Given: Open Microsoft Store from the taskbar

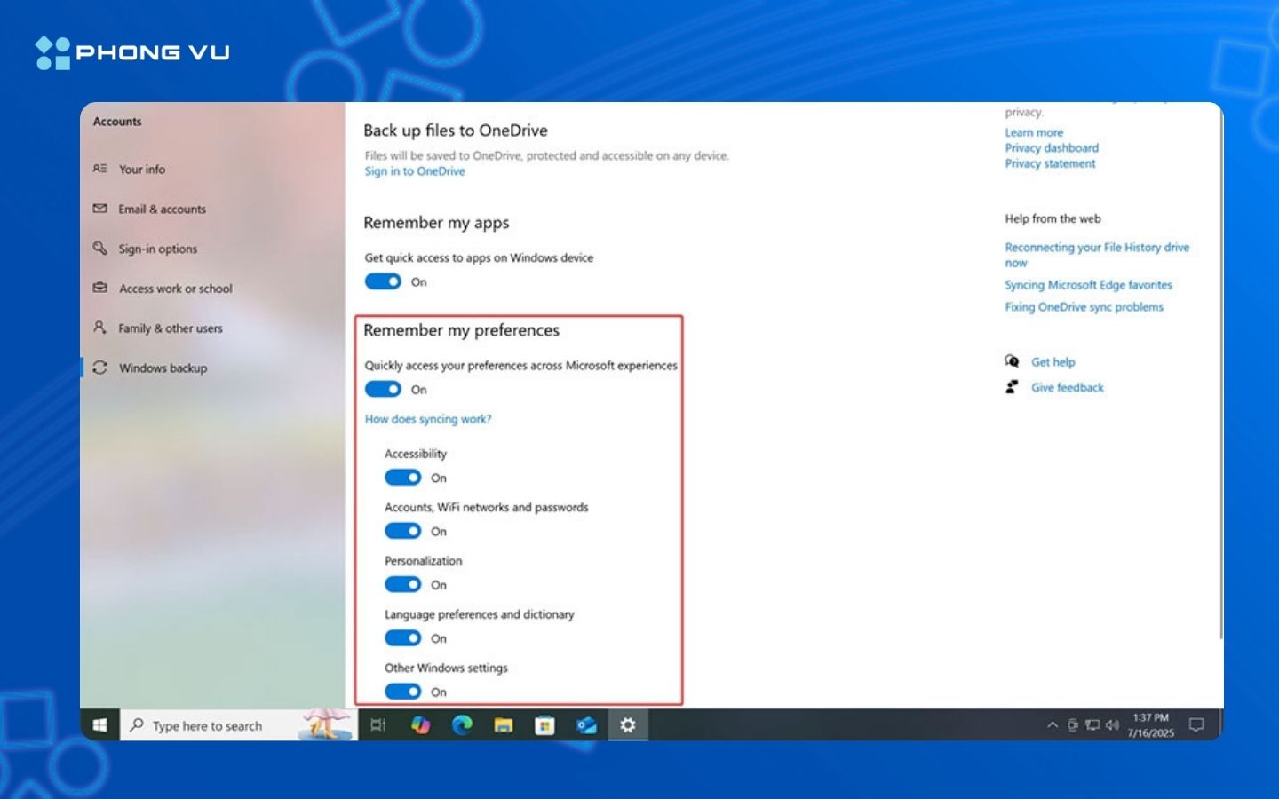Looking at the screenshot, I should pos(544,725).
